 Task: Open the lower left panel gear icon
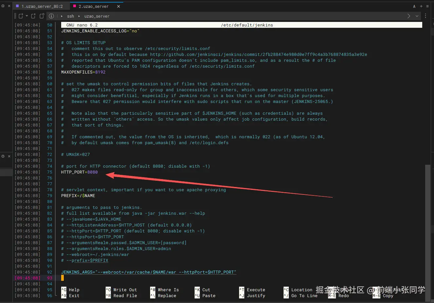(3, 156)
